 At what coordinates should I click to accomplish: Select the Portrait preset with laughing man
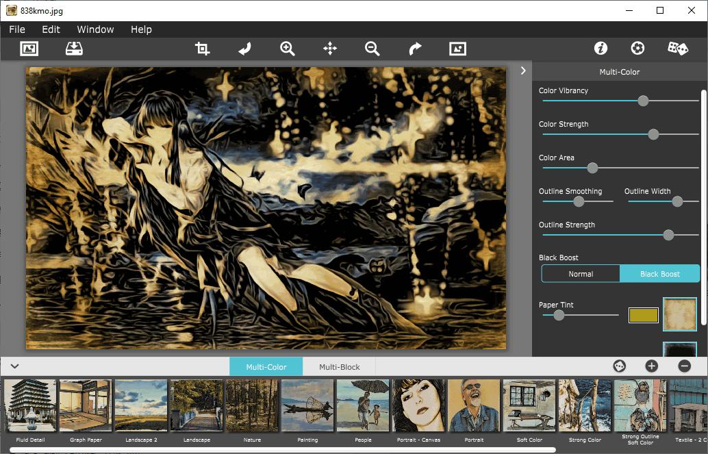474,405
